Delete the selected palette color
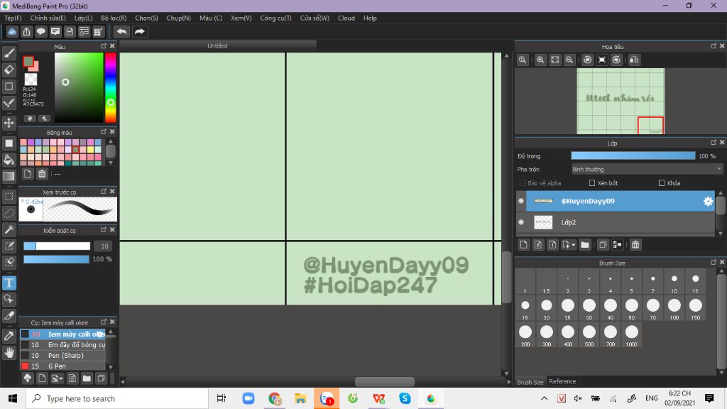727x409 pixels. 42,174
